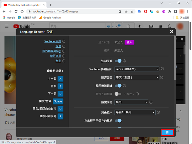Click the blue 關 close button at dialog bottom
Screen dimensions: 192x144
(x=167, y=133)
